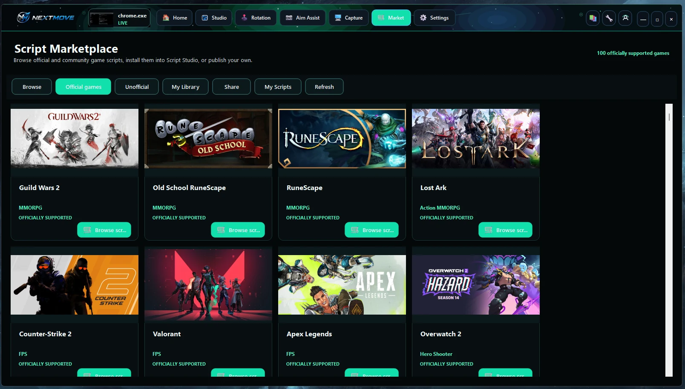Open the Settings tab
The image size is (685, 389).
[435, 18]
